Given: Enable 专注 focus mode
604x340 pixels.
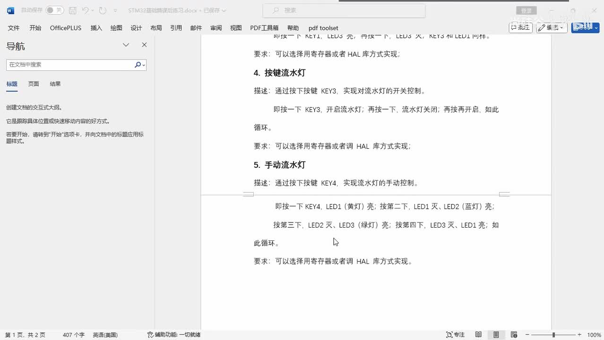Looking at the screenshot, I should pyautogui.click(x=456, y=335).
